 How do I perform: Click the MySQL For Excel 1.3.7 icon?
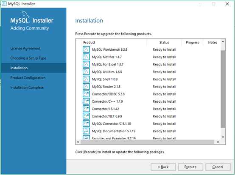(86, 64)
